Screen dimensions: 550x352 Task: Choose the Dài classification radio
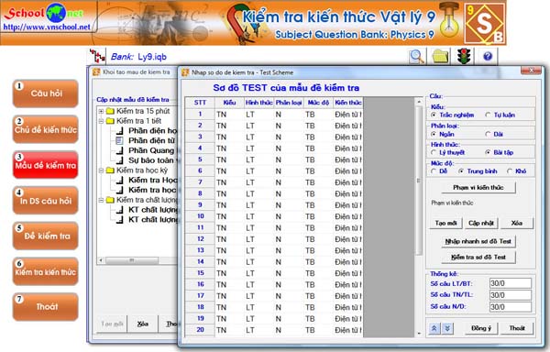tap(488, 134)
